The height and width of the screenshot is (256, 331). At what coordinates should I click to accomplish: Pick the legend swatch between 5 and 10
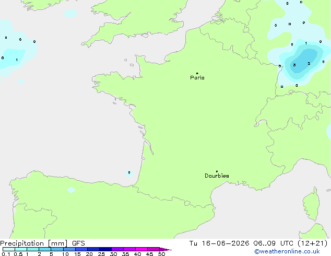(57, 249)
